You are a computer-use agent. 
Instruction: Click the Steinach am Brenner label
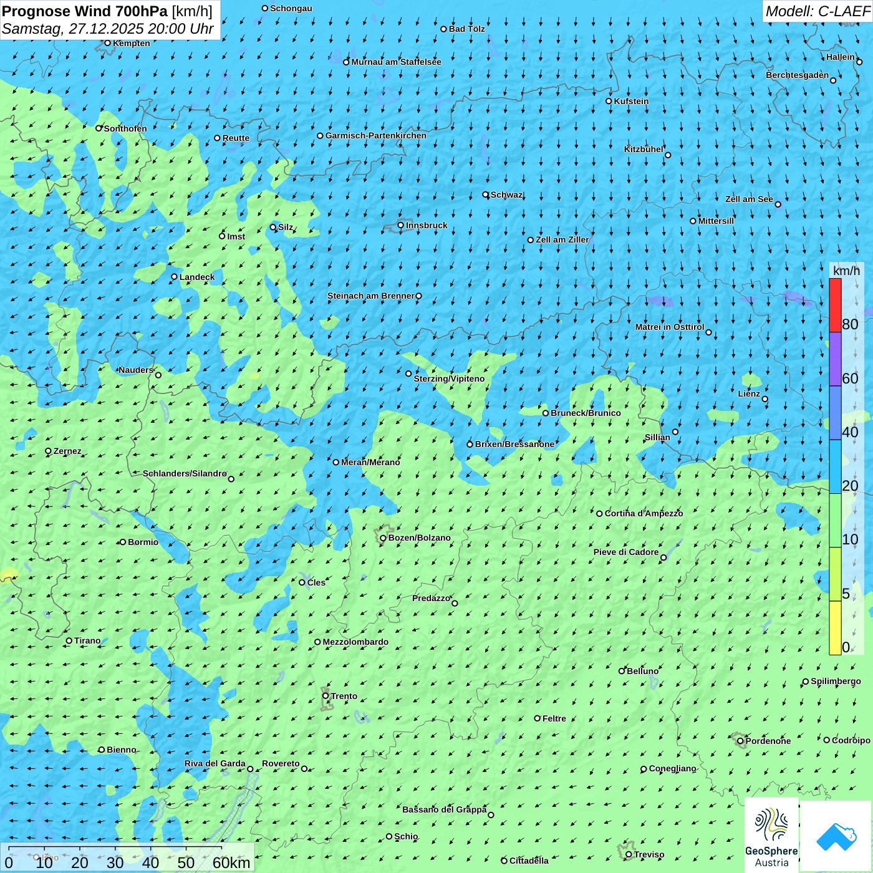[x=370, y=296]
